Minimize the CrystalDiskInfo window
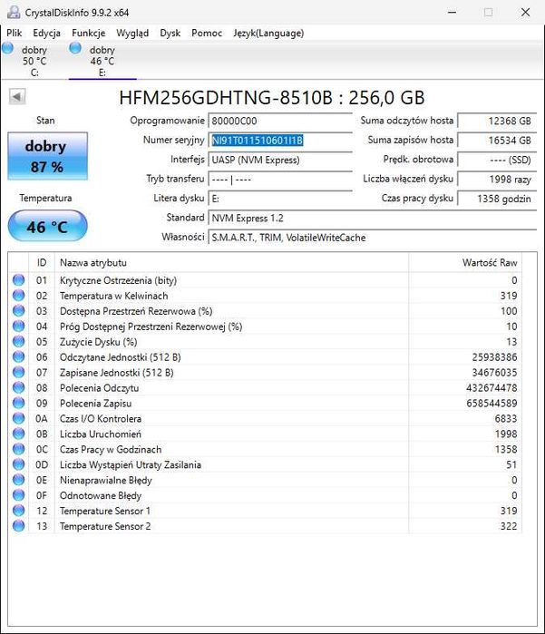The height and width of the screenshot is (634, 545). coord(452,12)
